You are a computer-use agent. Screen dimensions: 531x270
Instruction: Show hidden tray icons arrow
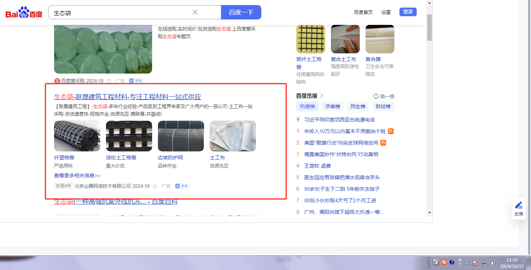(467, 263)
